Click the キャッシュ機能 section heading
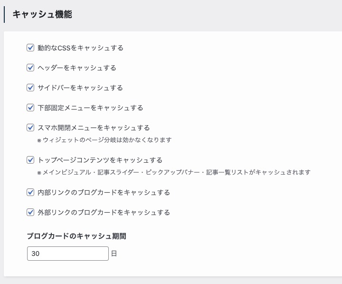 click(42, 14)
